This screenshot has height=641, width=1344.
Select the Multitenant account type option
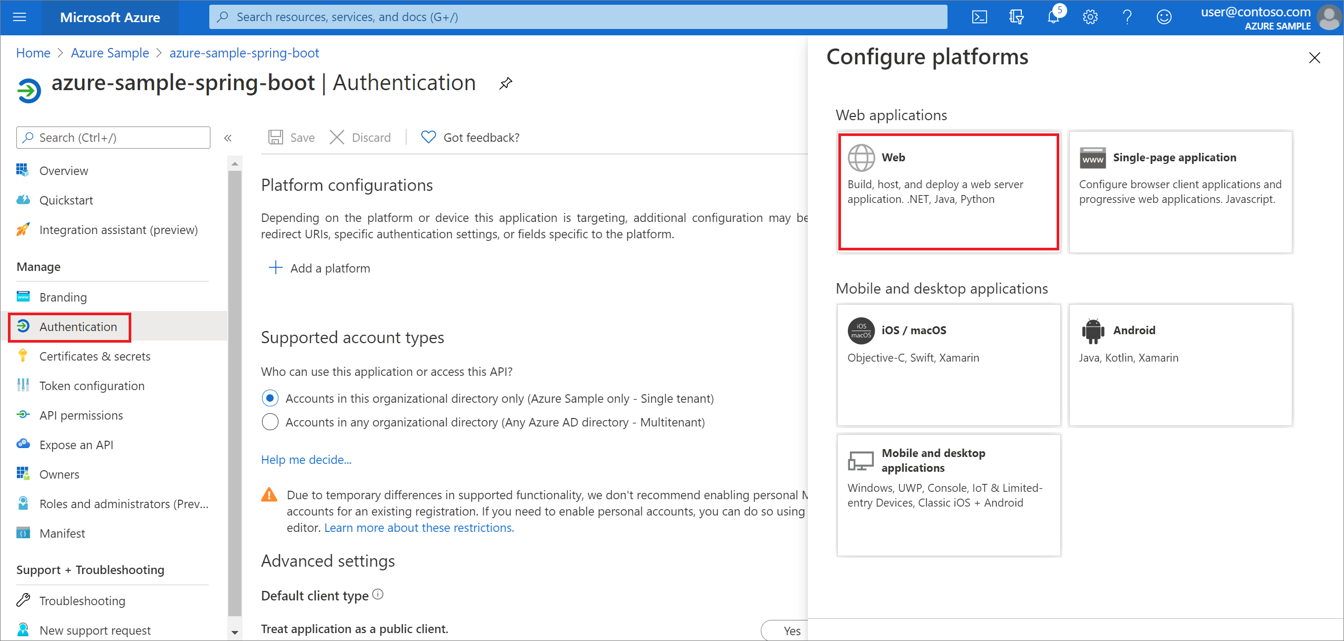[270, 422]
